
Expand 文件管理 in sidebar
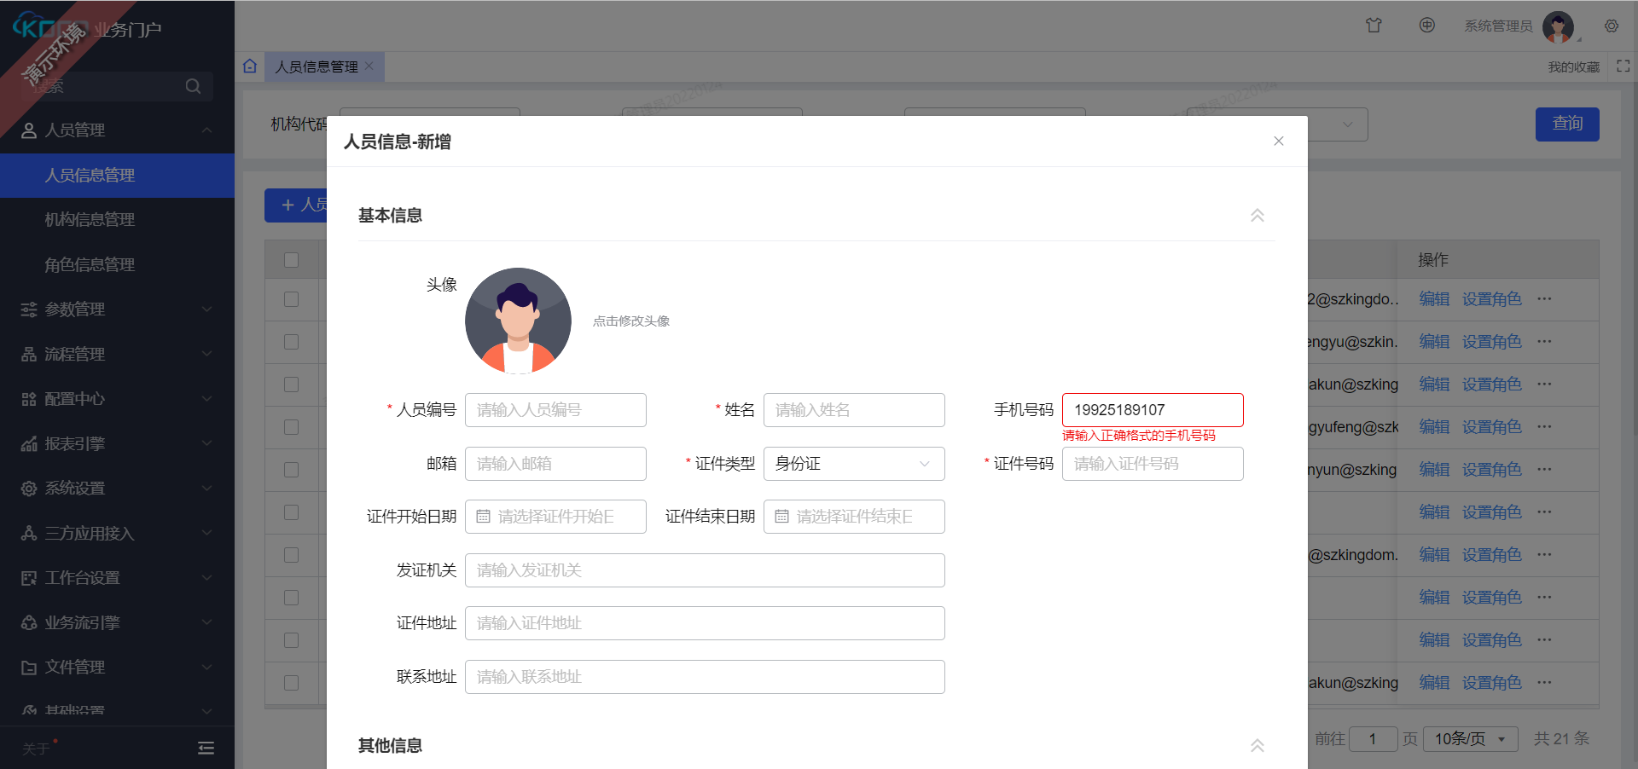[117, 667]
